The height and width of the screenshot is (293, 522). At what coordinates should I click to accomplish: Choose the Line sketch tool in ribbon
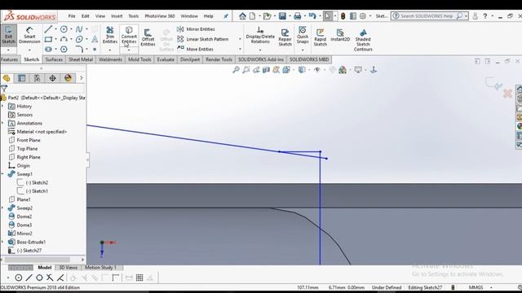coord(48,29)
